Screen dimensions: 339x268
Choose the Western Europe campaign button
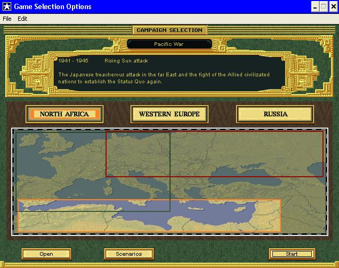click(x=170, y=114)
